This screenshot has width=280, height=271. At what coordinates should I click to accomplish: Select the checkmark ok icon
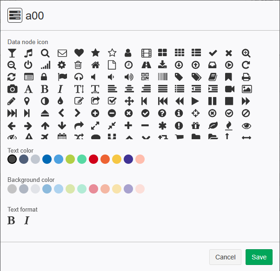(213, 53)
